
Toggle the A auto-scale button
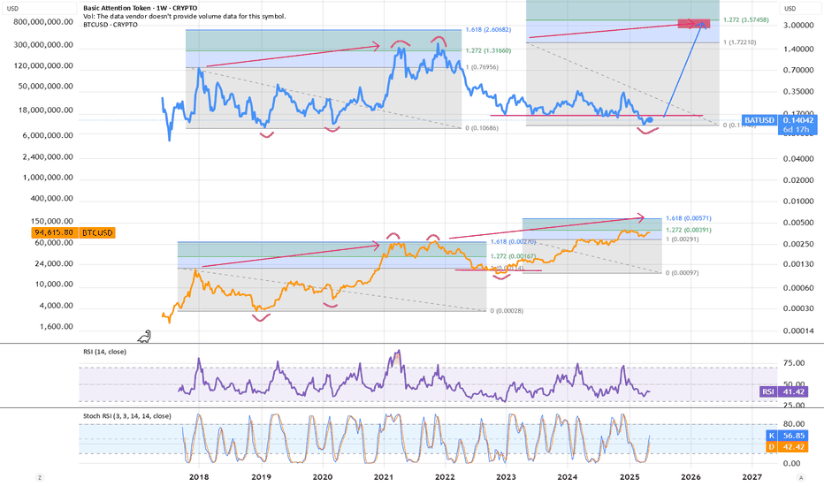point(801,477)
